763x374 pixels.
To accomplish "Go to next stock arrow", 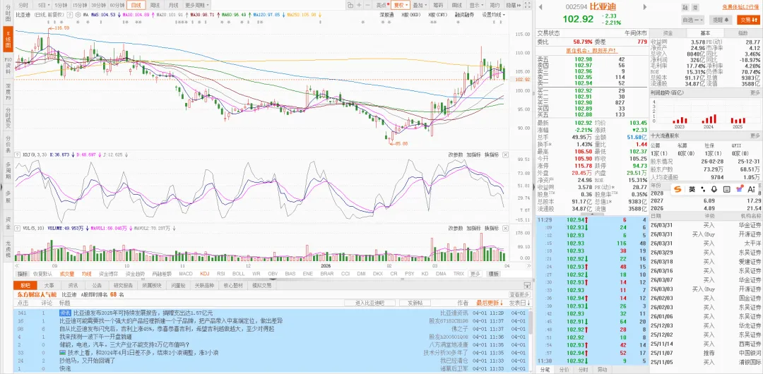I will pyautogui.click(x=645, y=7).
